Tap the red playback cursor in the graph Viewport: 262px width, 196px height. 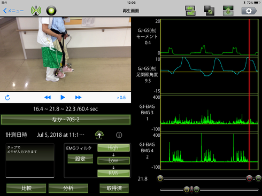tap(249, 95)
